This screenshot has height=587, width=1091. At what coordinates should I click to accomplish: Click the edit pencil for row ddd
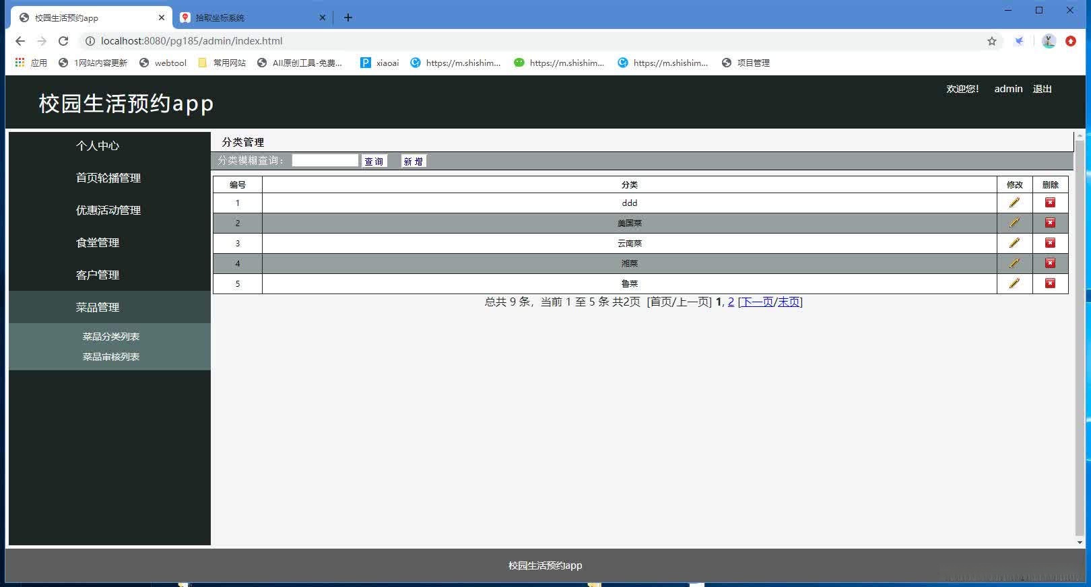pyautogui.click(x=1014, y=203)
